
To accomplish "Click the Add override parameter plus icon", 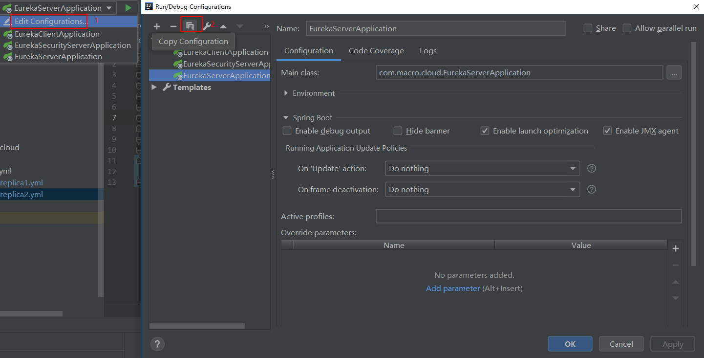I will [676, 248].
